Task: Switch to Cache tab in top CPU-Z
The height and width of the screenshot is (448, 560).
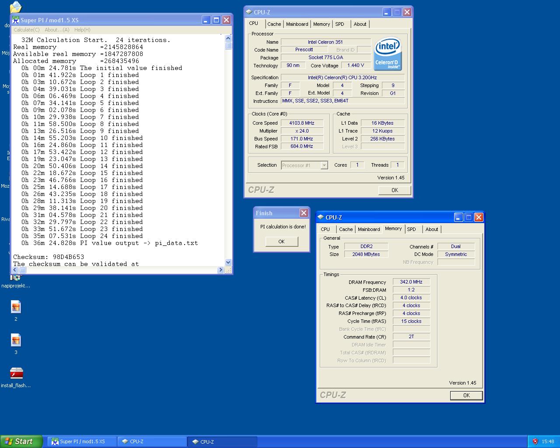Action: 274,24
